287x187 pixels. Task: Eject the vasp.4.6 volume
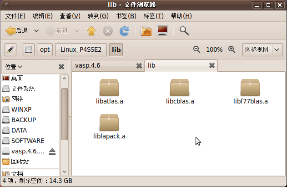(x=52, y=152)
